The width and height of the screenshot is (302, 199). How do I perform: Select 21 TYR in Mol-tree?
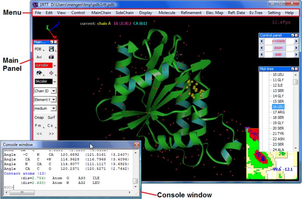pos(278,134)
